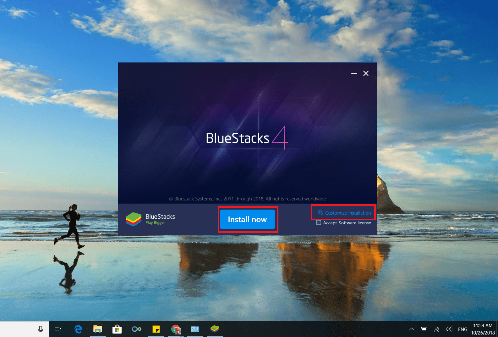The width and height of the screenshot is (498, 337).
Task: Open the network Wi-Fi tray icon
Action: pyautogui.click(x=437, y=329)
